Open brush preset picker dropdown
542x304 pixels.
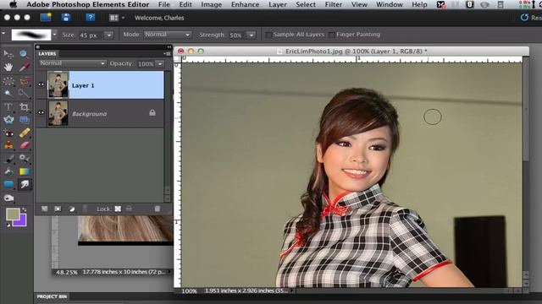click(x=54, y=35)
